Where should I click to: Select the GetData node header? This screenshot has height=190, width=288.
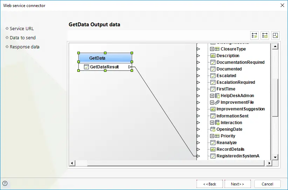point(105,58)
